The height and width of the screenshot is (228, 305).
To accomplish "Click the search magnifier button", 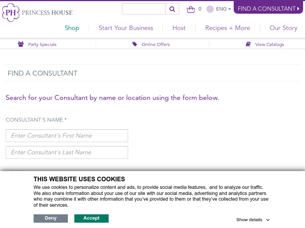I will pyautogui.click(x=172, y=9).
